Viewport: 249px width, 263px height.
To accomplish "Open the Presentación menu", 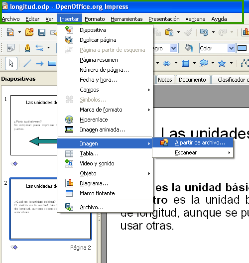I will point(164,19).
